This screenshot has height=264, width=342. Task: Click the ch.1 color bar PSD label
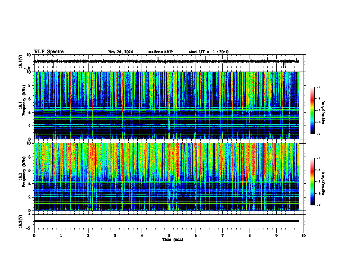323,113
